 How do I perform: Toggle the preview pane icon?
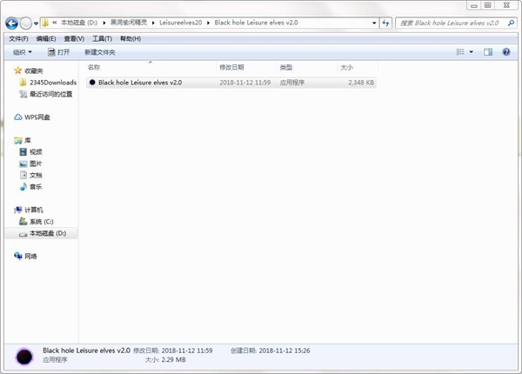[488, 52]
